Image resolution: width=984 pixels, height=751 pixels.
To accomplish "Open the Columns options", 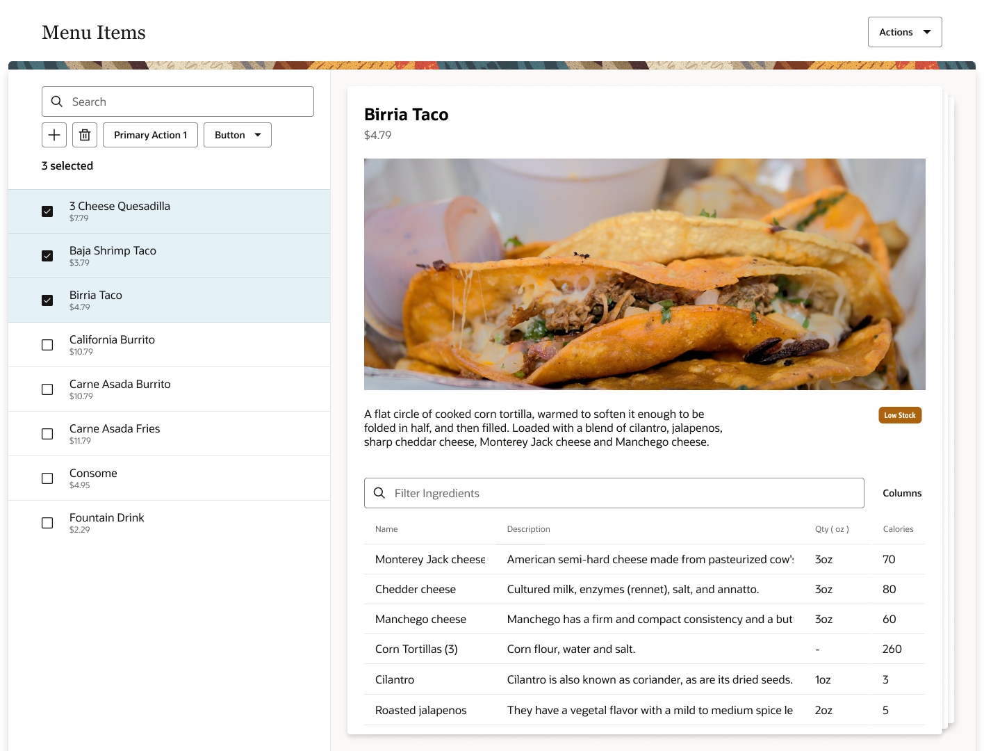I will [902, 493].
